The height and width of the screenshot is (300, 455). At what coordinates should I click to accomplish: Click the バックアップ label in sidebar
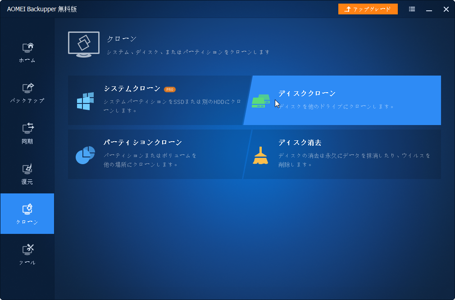27,101
